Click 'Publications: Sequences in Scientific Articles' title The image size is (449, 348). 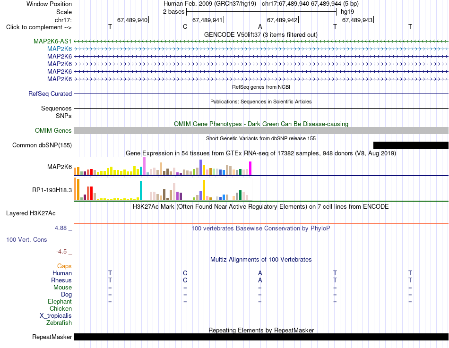tap(261, 102)
